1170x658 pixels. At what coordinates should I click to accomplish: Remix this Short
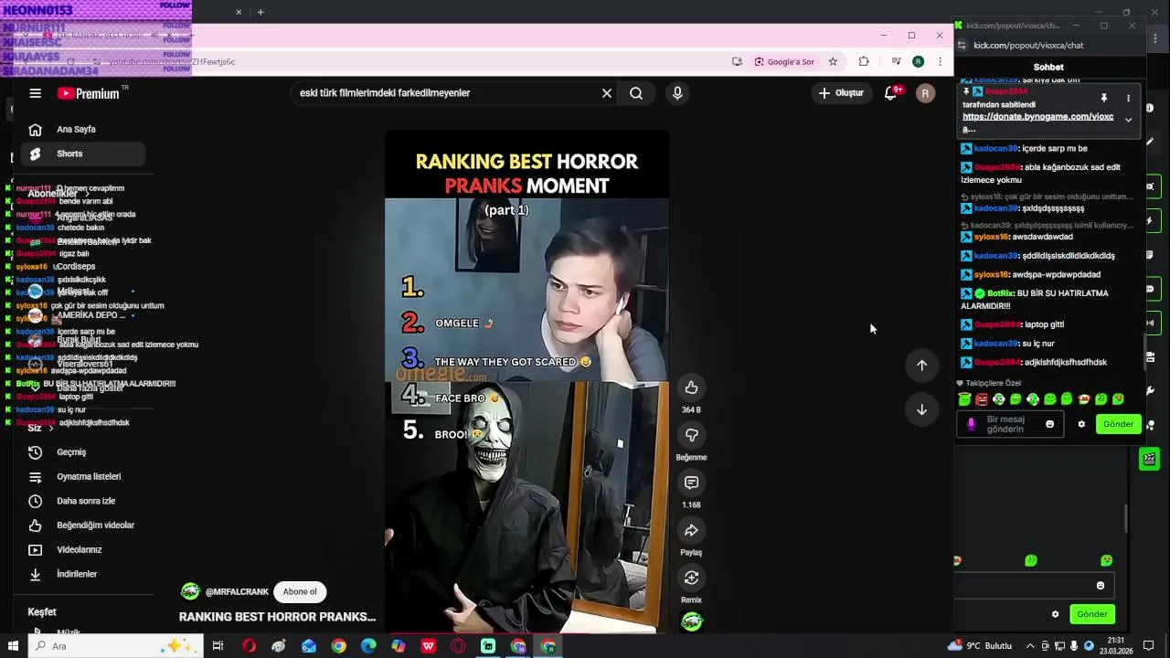click(x=691, y=578)
